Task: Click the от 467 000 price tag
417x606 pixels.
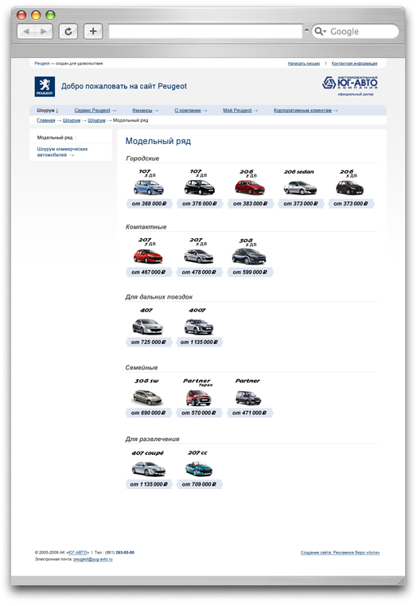Action: pos(148,272)
